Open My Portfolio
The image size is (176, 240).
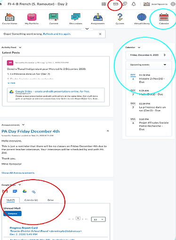coord(32,19)
